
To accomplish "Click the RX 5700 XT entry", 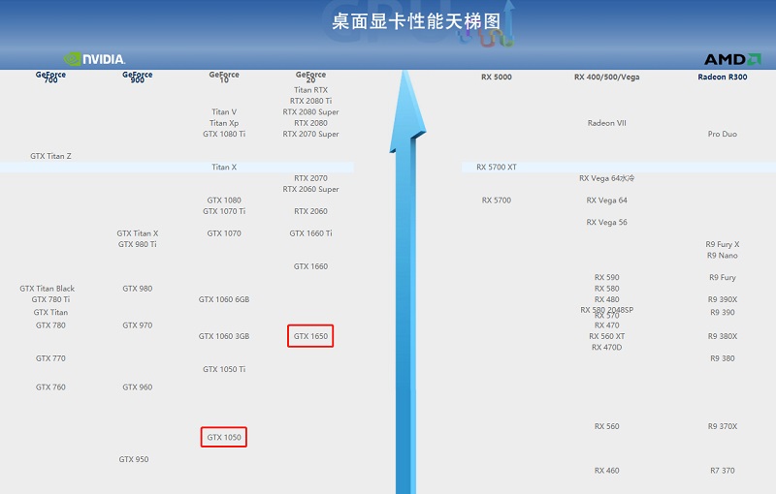I will click(497, 167).
